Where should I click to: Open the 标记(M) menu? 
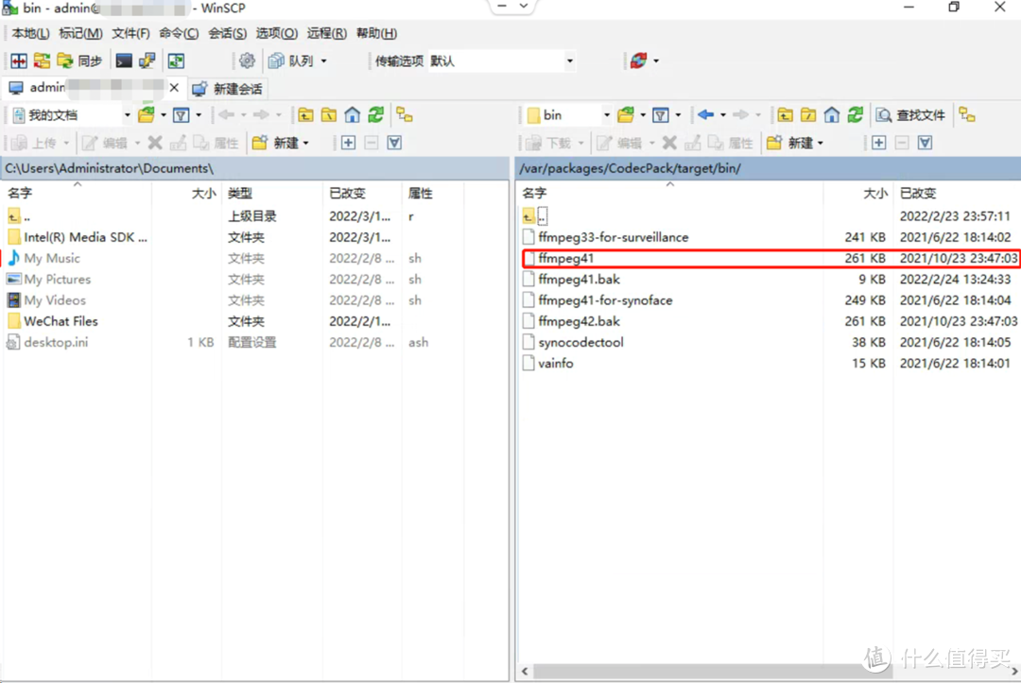(80, 33)
